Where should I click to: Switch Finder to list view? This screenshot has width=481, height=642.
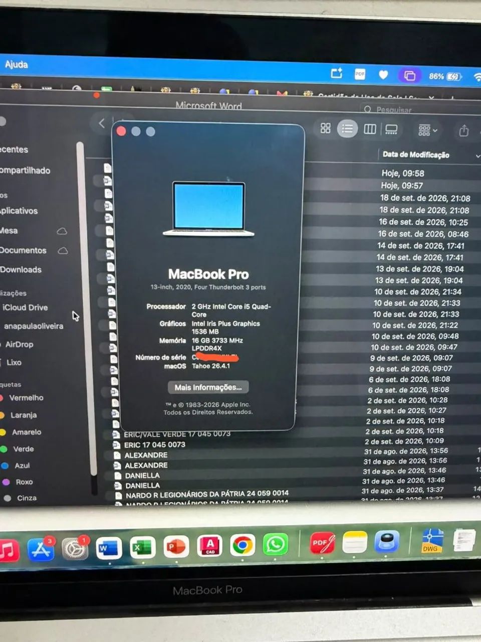347,129
